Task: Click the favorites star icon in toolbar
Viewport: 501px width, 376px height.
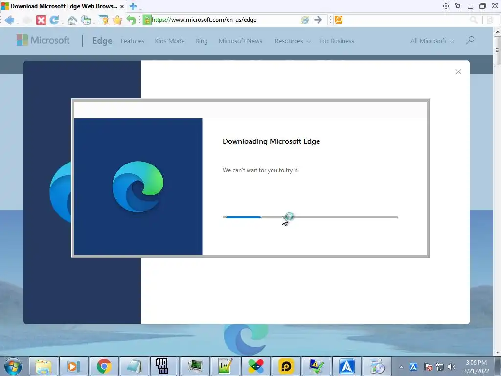Action: point(117,20)
